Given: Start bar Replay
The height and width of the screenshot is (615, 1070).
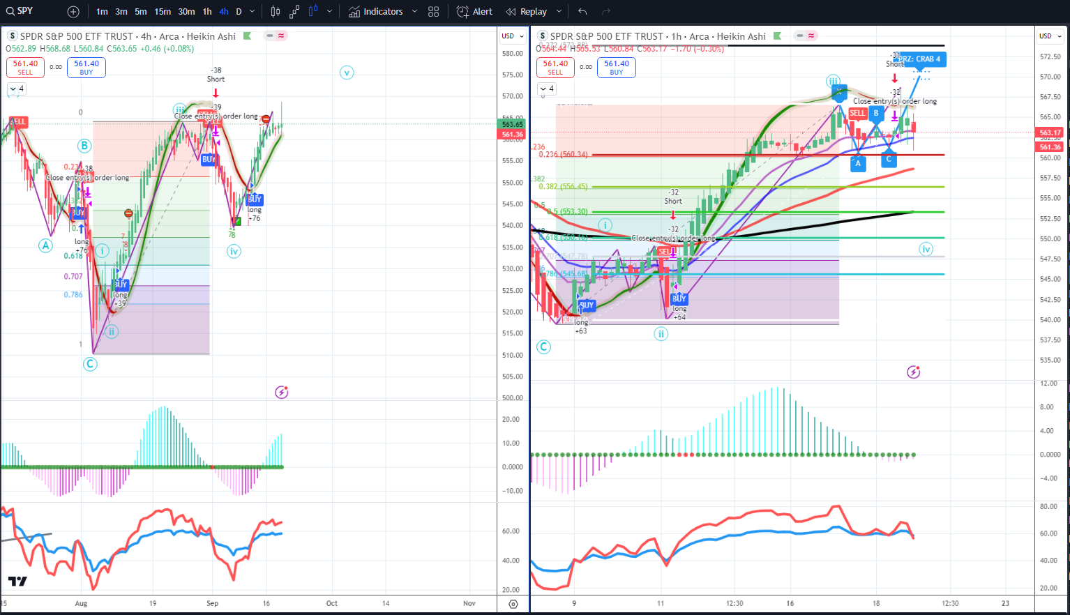Looking at the screenshot, I should (x=527, y=12).
